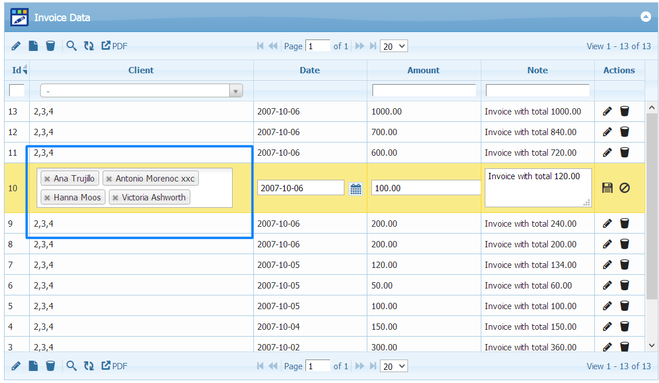This screenshot has width=659, height=383.
Task: Remove the Ana Trujillo client tag
Action: pos(49,178)
